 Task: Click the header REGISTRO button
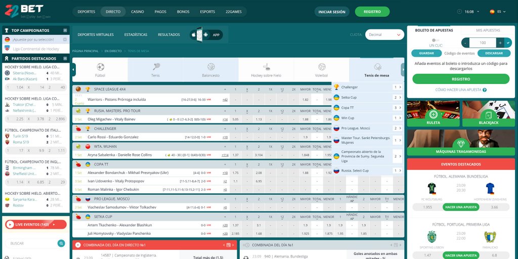372,12
